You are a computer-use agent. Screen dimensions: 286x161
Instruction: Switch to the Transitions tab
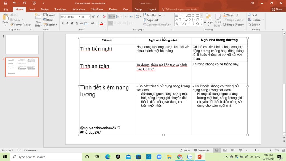pyautogui.click(x=60, y=9)
